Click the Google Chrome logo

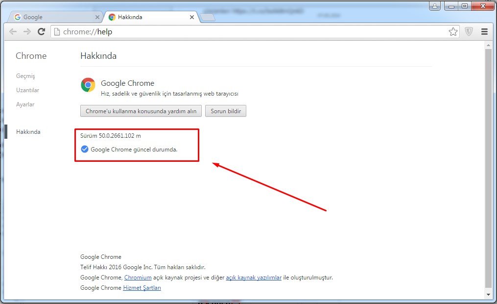[x=88, y=85]
